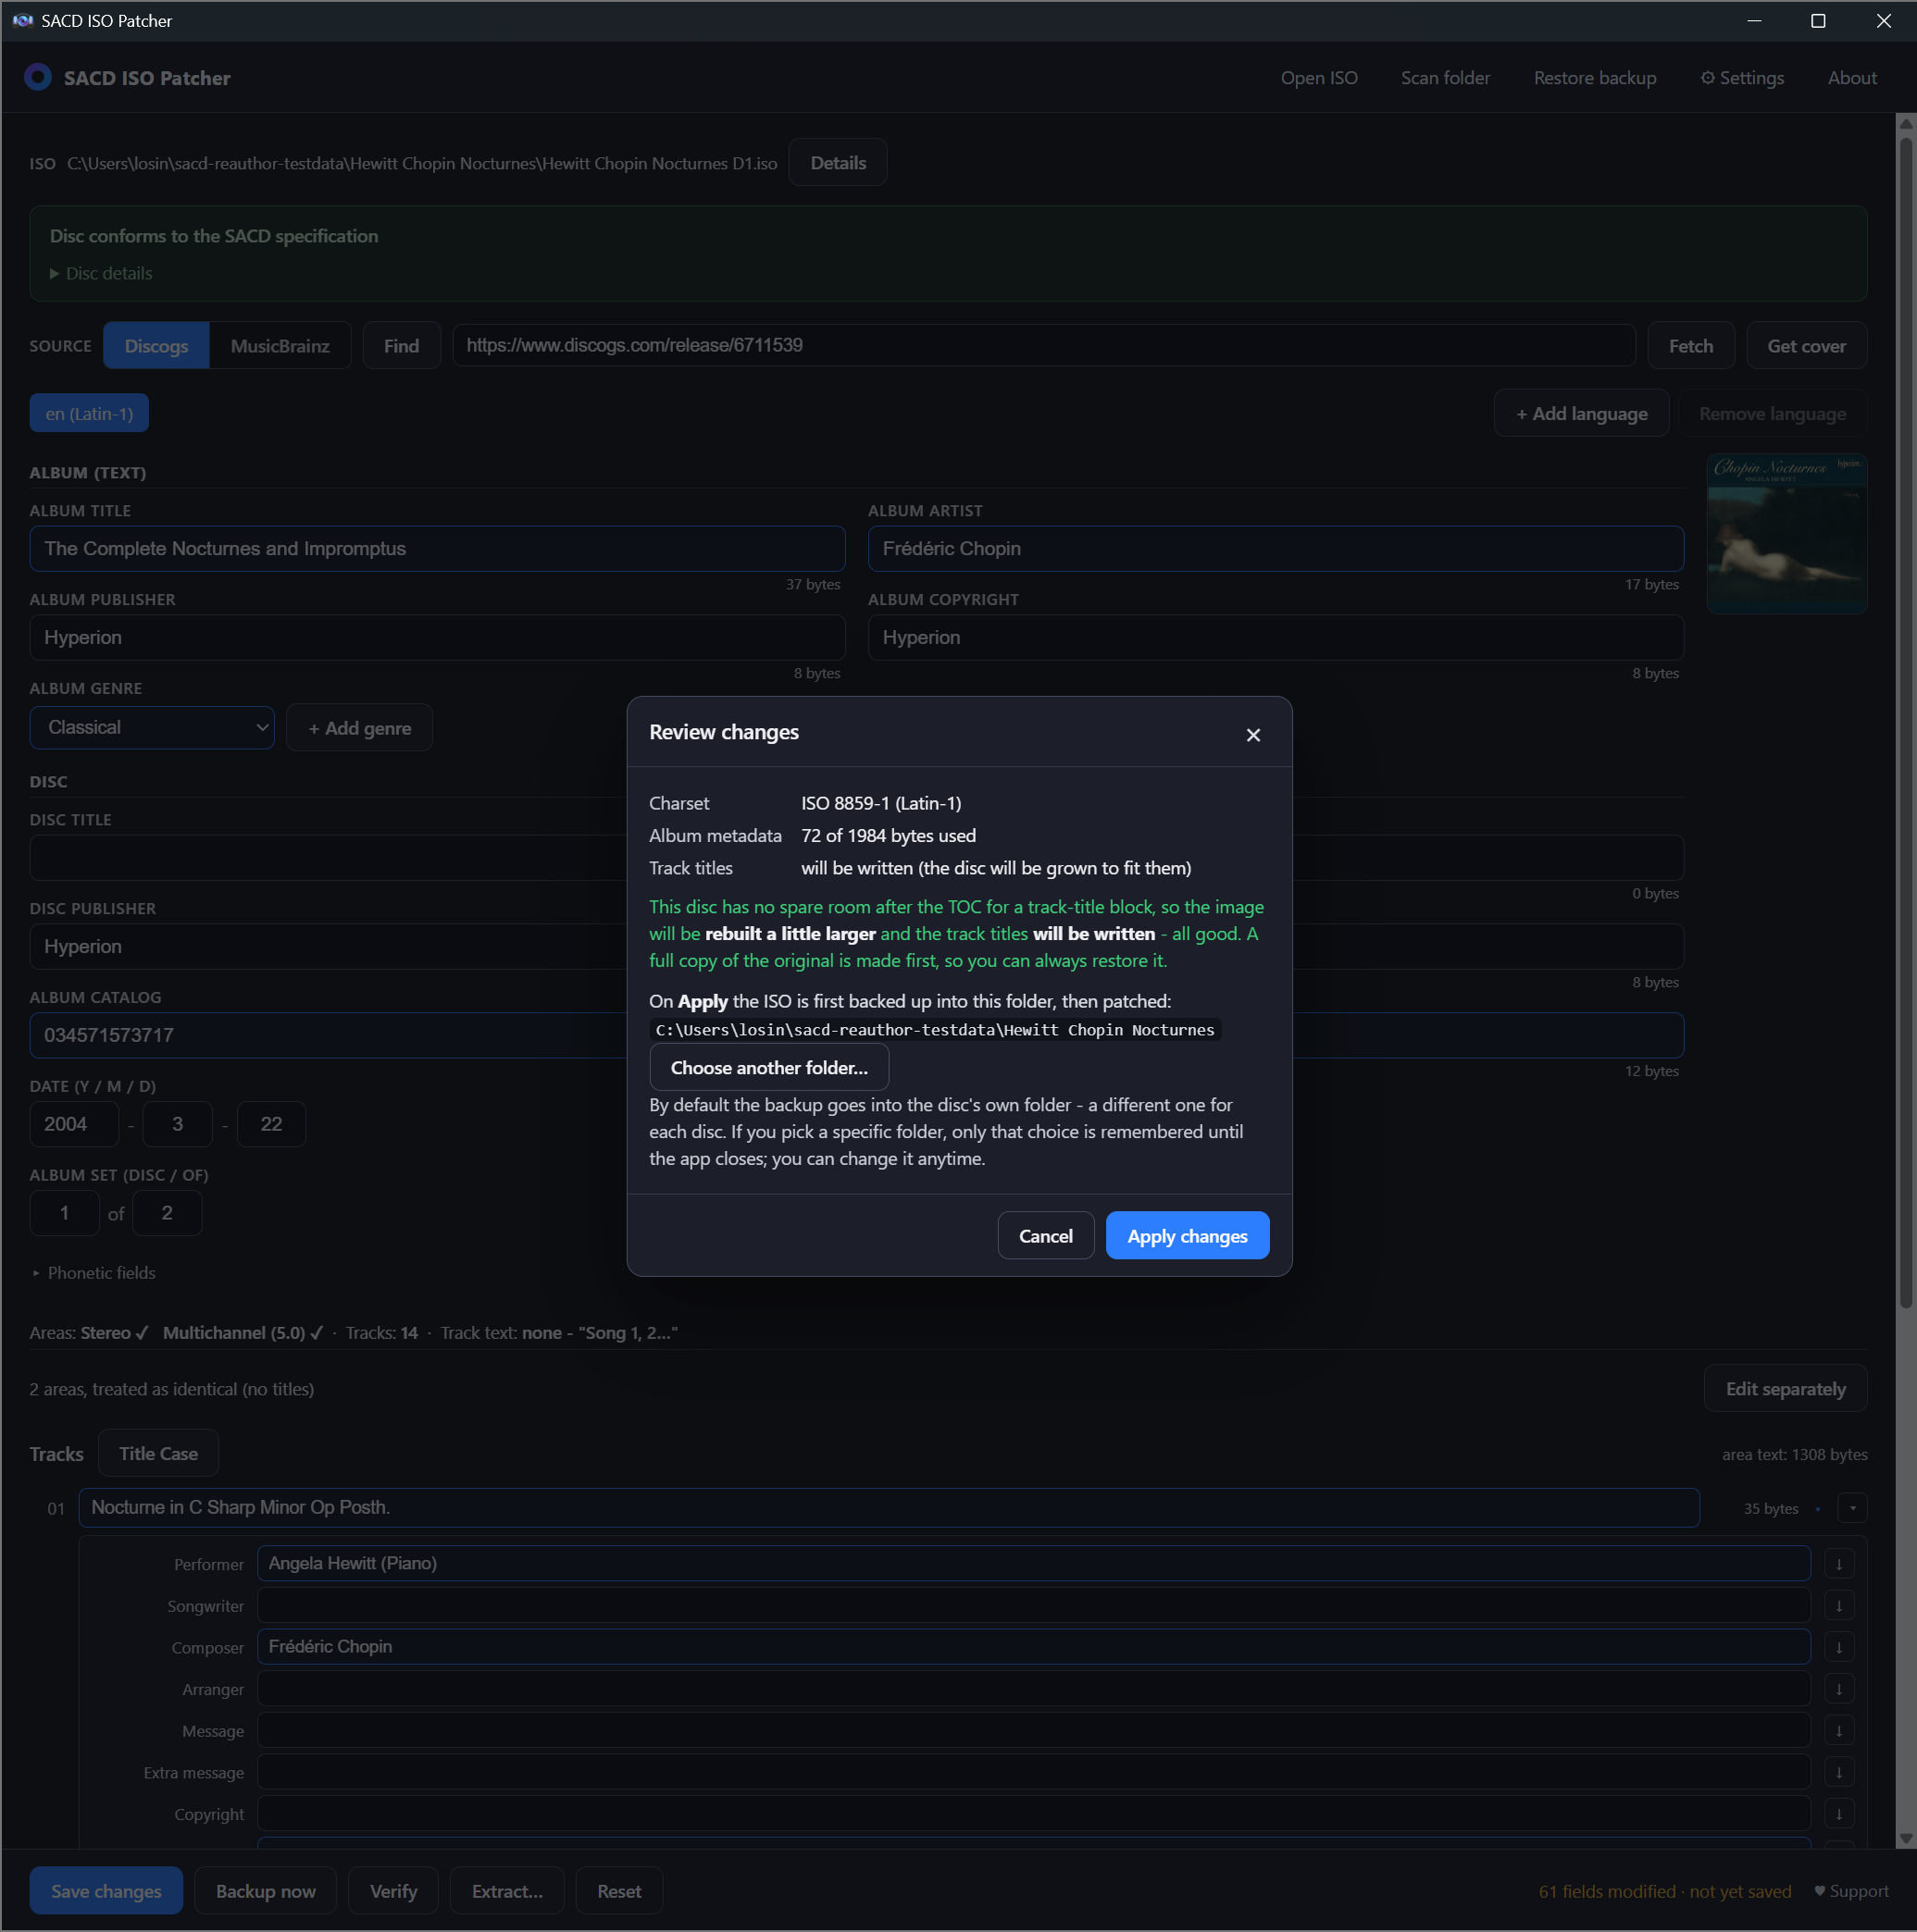Select the en (Latin-1) language tab
1917x1932 pixels.
89,413
